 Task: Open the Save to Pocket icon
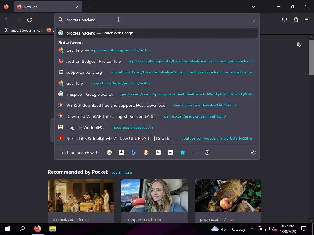coord(284,20)
